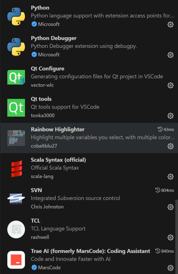Open Rainbow Highlighter manage gear
Viewport: 178px width, 274px height.
point(170,146)
